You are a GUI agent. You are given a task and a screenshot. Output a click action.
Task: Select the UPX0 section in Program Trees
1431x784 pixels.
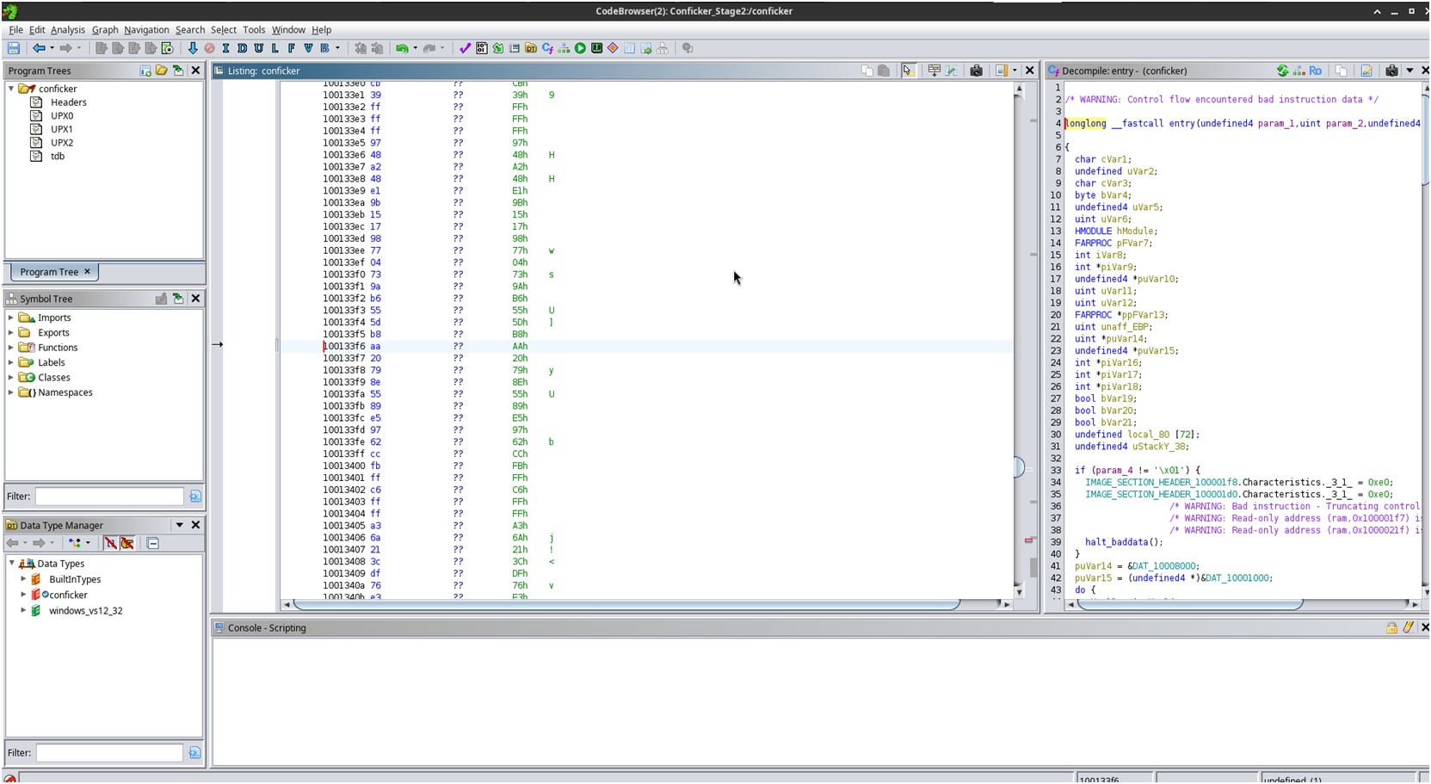62,115
